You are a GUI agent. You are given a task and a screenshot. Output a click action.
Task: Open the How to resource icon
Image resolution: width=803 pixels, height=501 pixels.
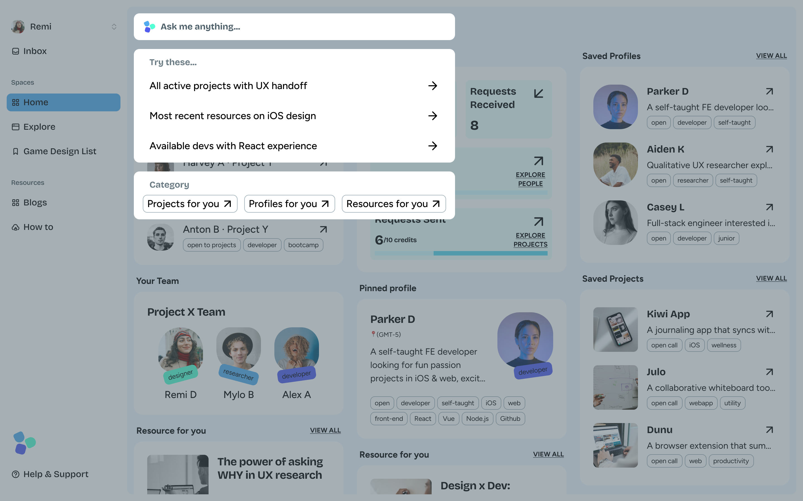click(x=16, y=227)
